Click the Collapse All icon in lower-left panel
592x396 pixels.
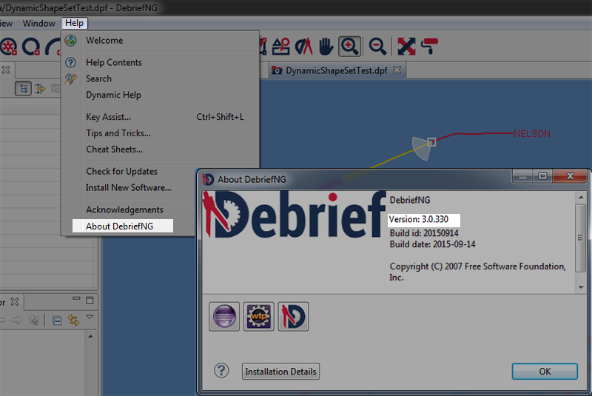(57, 321)
